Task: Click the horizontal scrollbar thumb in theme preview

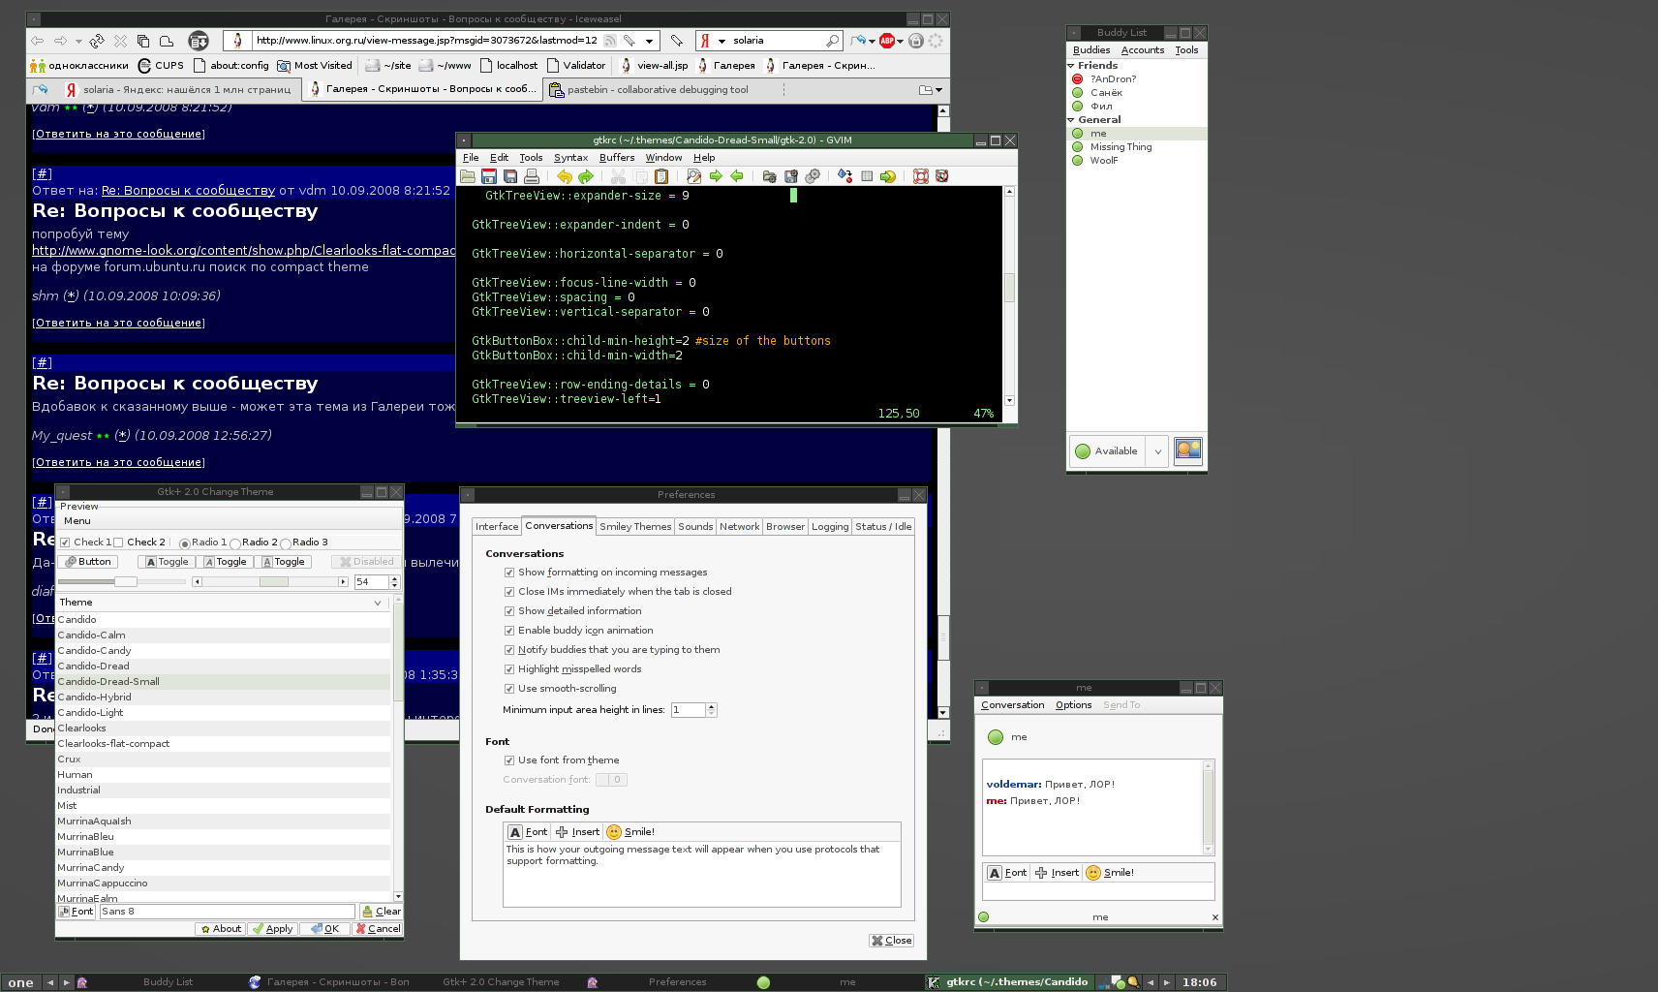Action: click(x=274, y=582)
